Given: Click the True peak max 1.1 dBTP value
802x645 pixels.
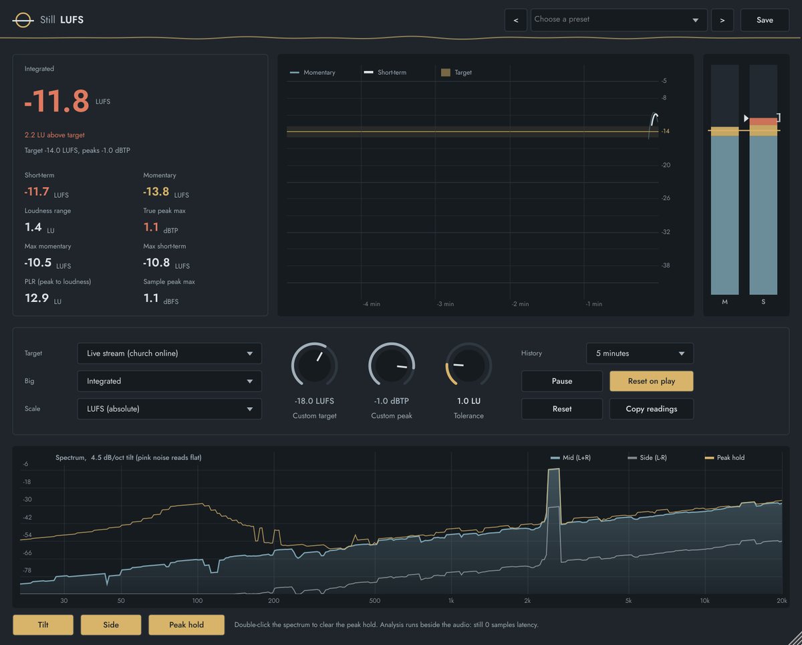Looking at the screenshot, I should click(x=151, y=227).
